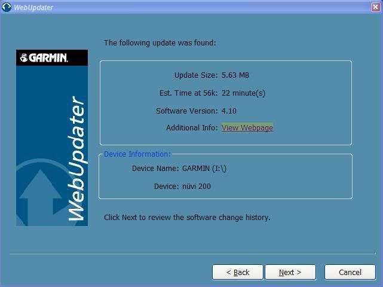
Task: Select the nüvi 200 device text
Action: tap(197, 187)
